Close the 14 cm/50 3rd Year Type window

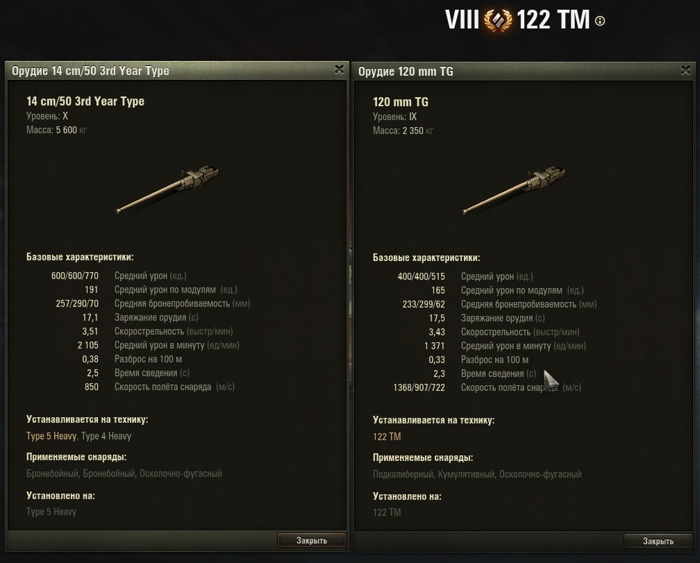pyautogui.click(x=340, y=69)
